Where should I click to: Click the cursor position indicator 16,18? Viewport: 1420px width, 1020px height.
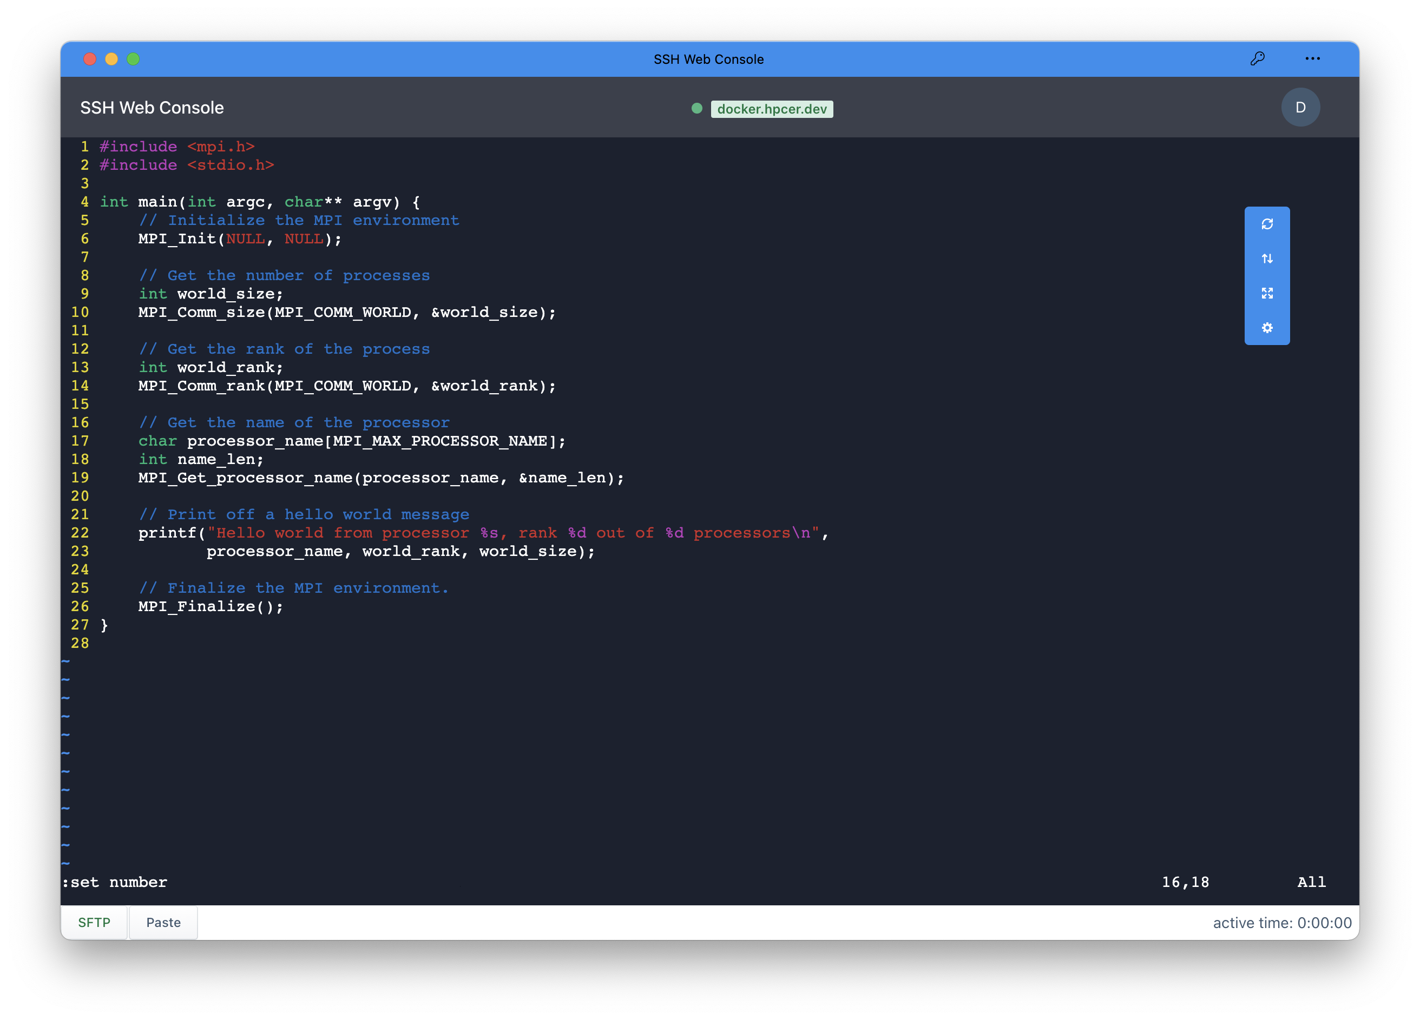coord(1185,882)
